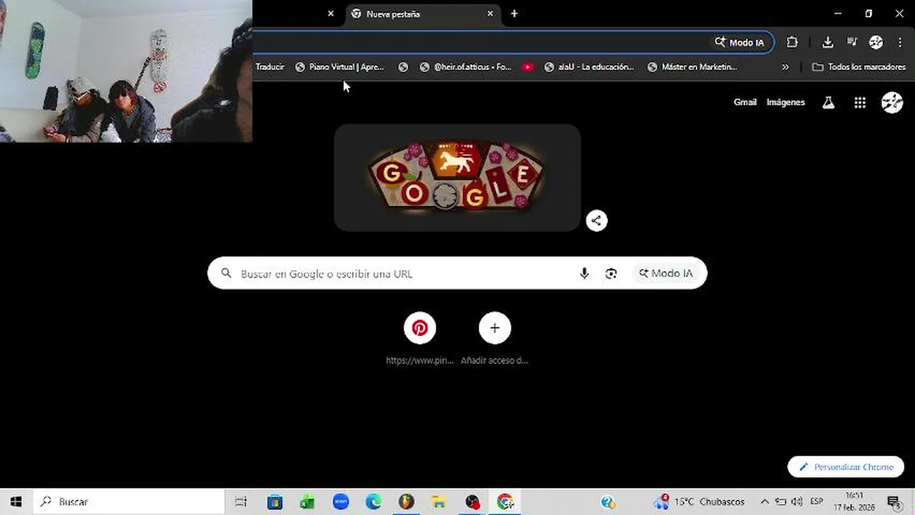
Task: Switch to the Nueva pestaña tab
Action: (422, 14)
